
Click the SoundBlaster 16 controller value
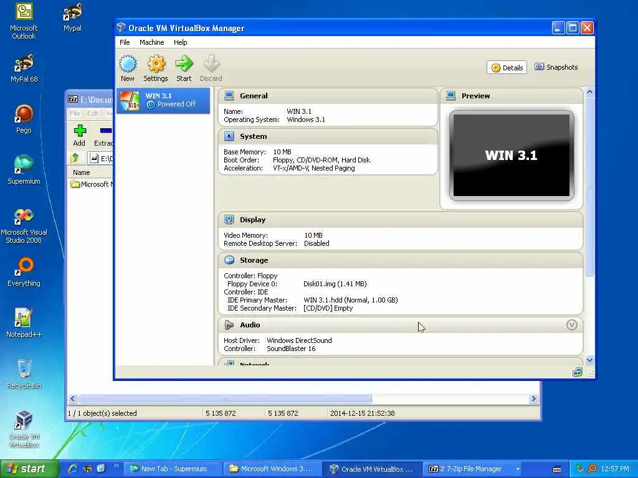click(x=291, y=349)
